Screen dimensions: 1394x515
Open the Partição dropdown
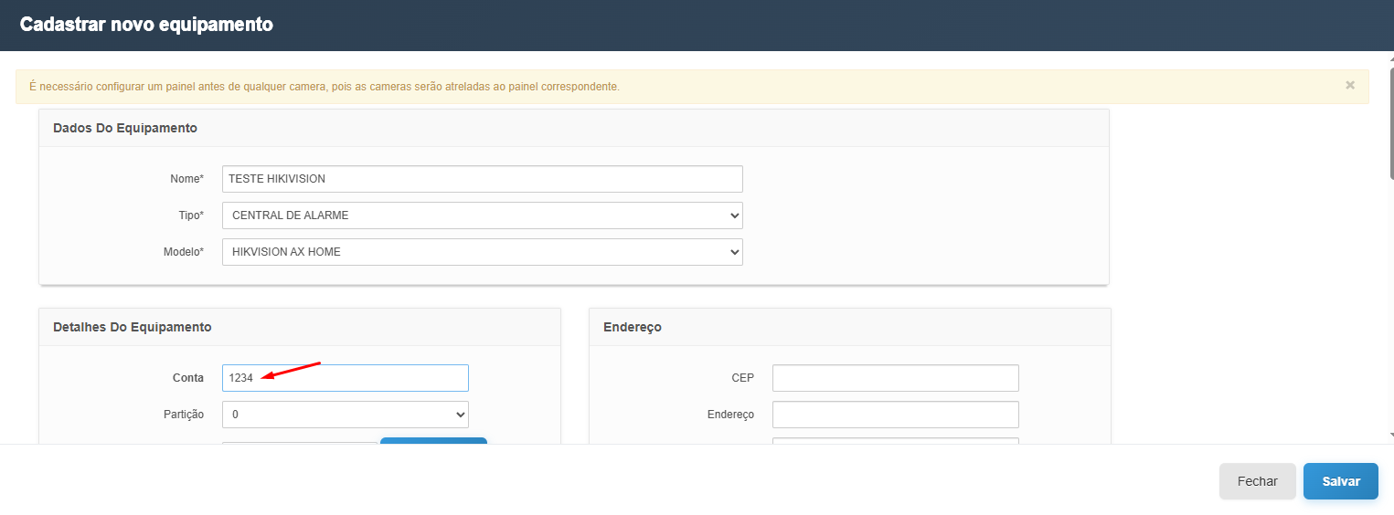click(x=345, y=415)
